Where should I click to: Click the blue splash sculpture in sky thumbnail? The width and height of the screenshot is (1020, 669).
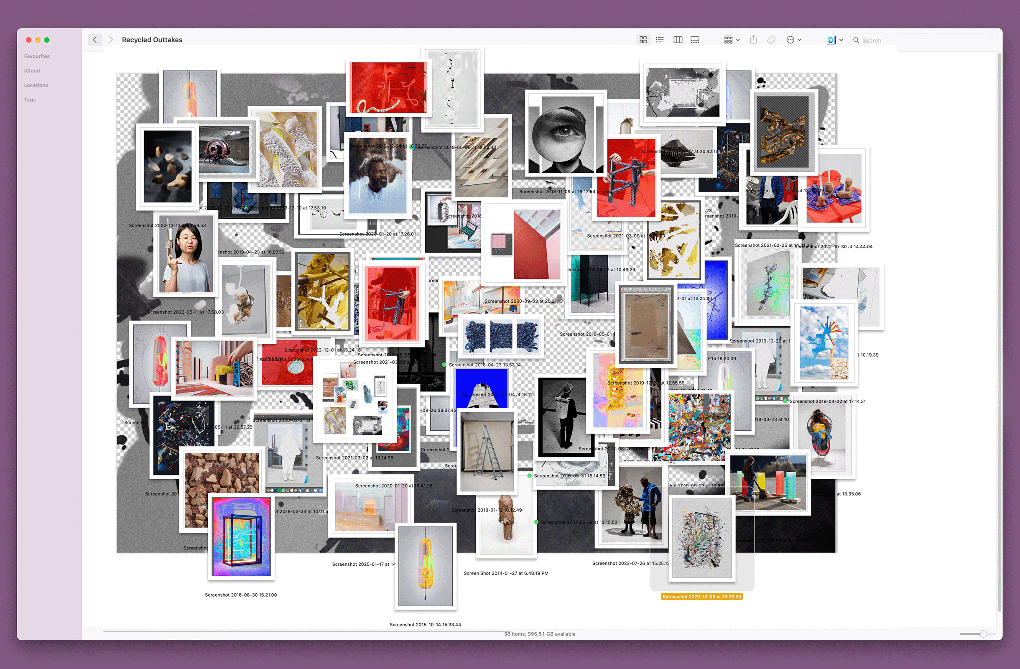pos(824,342)
